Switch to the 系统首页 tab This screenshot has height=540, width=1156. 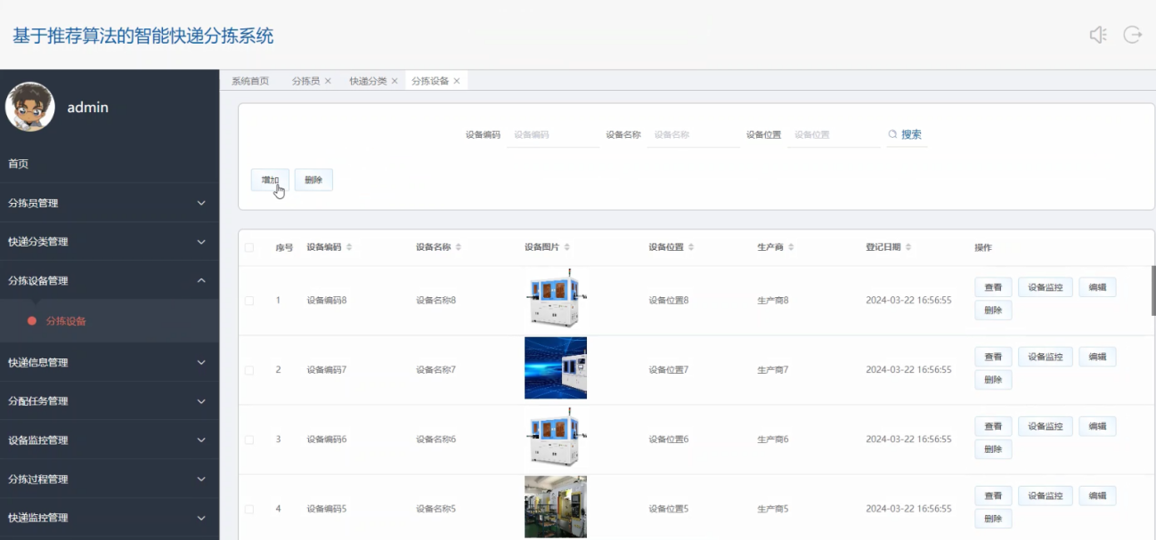click(250, 81)
